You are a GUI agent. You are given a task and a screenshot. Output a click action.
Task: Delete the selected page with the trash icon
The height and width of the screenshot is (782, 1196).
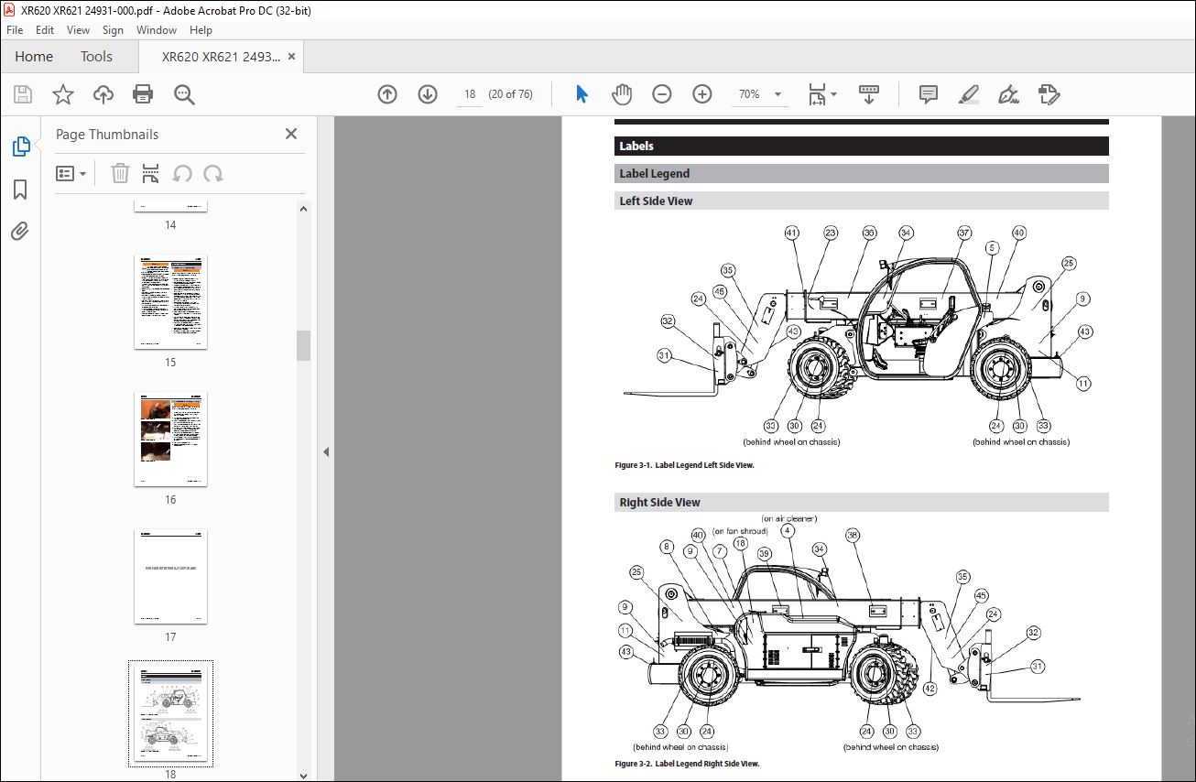tap(120, 173)
